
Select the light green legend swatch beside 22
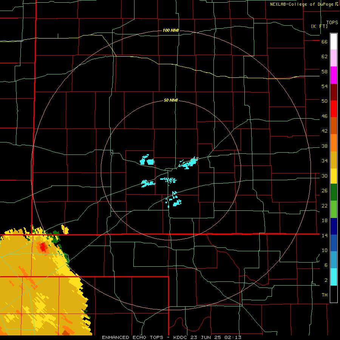[x=334, y=209]
